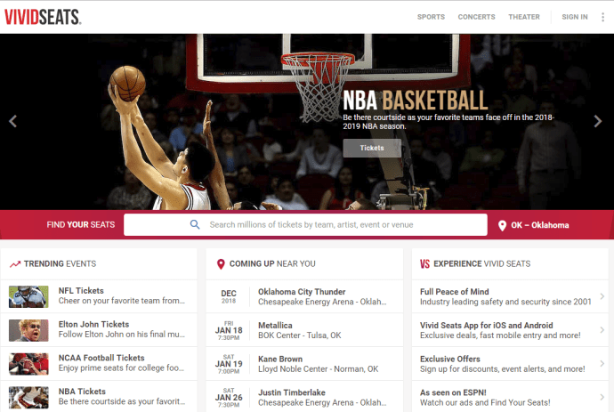Select the Kane Brown event
Image resolution: width=614 pixels, height=412 pixels.
[304, 364]
